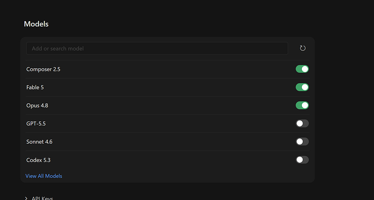Click the GPT-5.5 model label

coord(36,123)
